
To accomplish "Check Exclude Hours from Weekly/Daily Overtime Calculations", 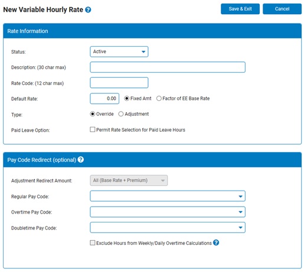I will (92, 242).
